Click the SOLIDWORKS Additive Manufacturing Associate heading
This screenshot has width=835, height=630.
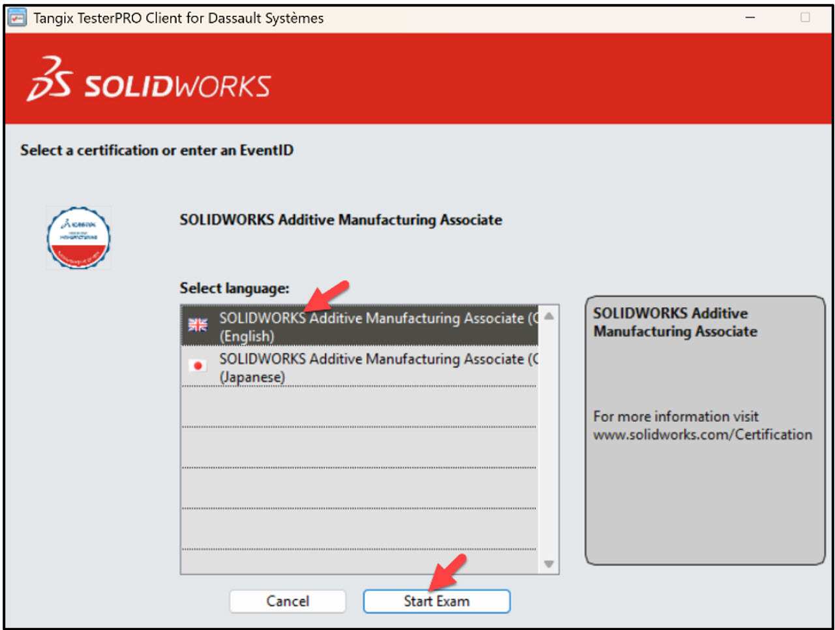point(340,220)
